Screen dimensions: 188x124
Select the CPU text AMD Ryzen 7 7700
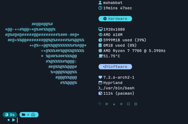pyautogui.click(x=122, y=51)
